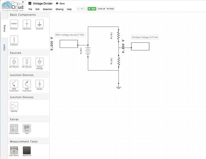This screenshot has width=206, height=159.
Task: Select the Diode component
Action: (x=39, y=84)
